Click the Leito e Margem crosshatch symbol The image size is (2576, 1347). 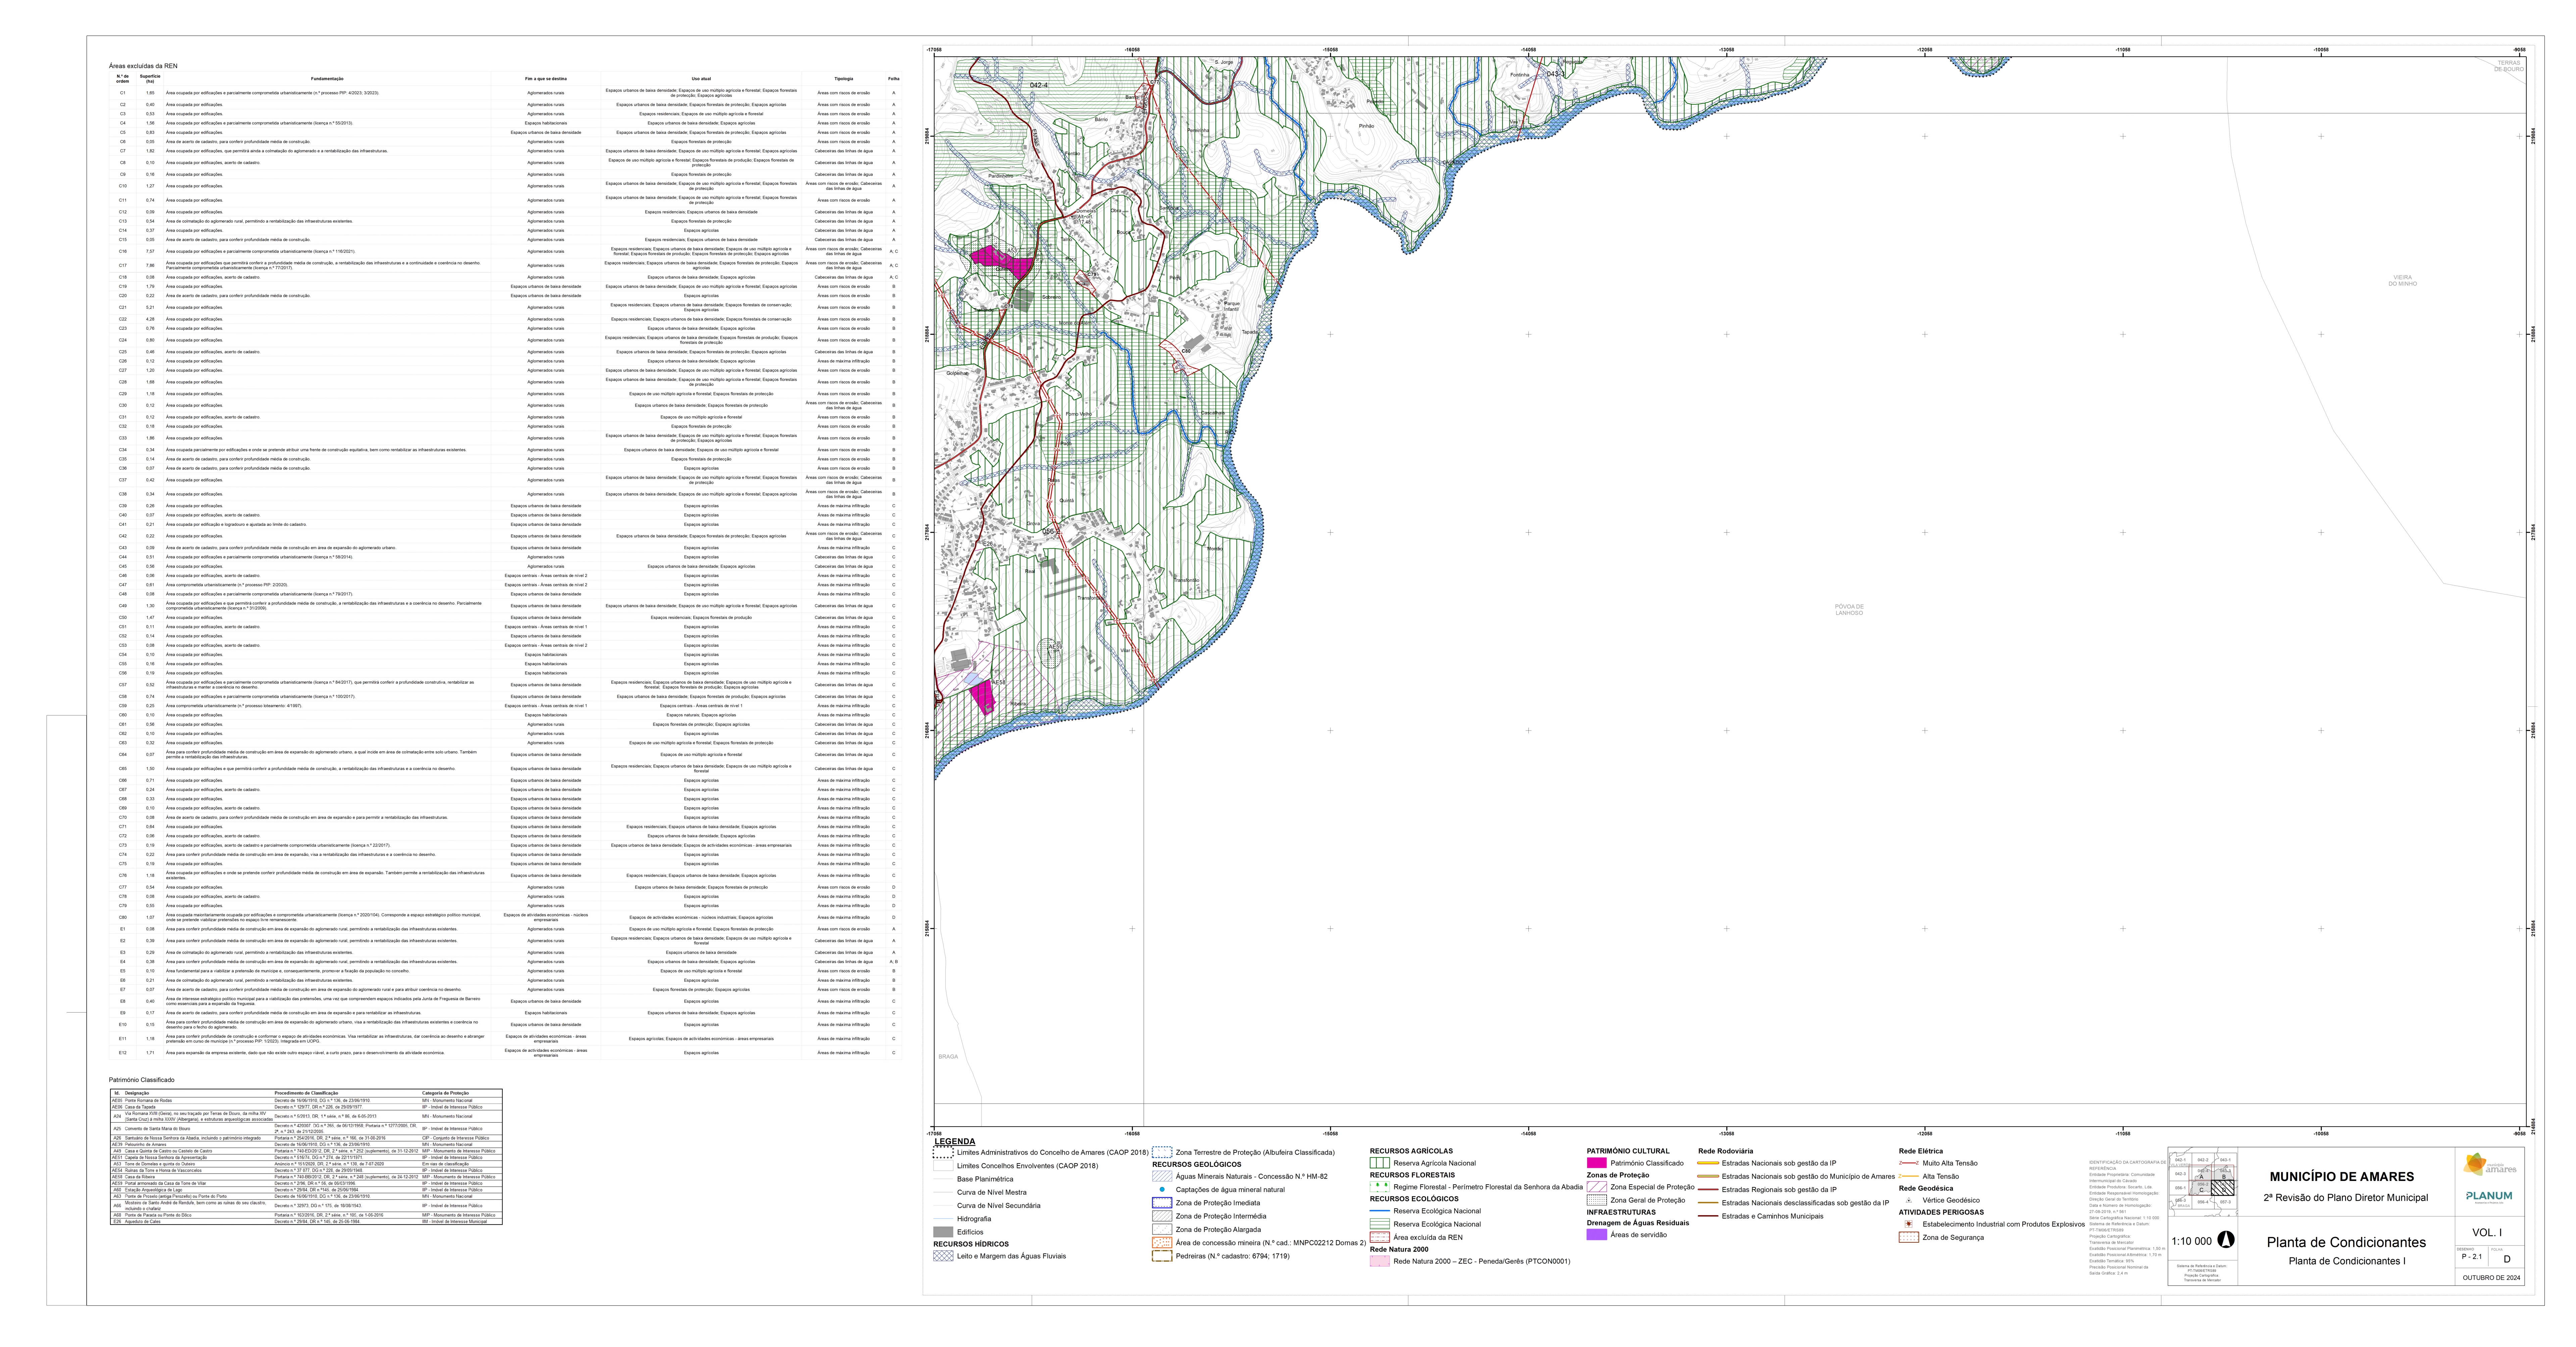point(943,1256)
